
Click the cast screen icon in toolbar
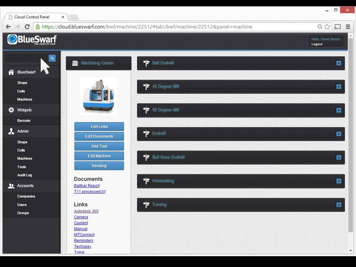[x=337, y=27]
